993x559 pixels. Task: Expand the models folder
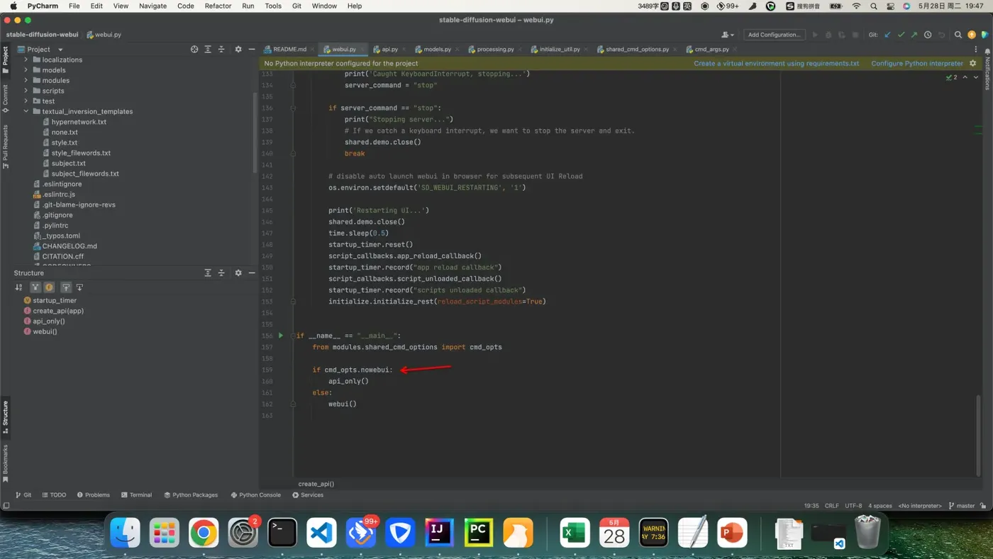(26, 70)
